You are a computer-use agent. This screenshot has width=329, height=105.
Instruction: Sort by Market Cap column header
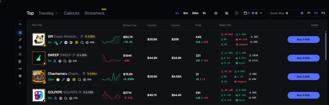click(130, 25)
